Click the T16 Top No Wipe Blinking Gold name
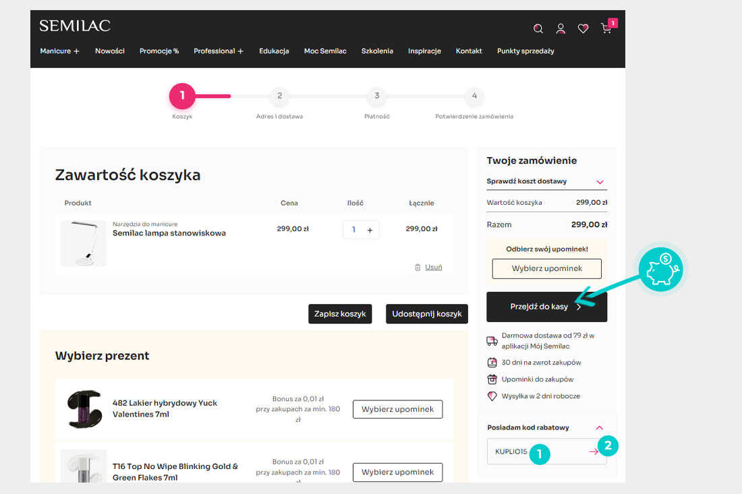This screenshot has height=494, width=742. [175, 472]
